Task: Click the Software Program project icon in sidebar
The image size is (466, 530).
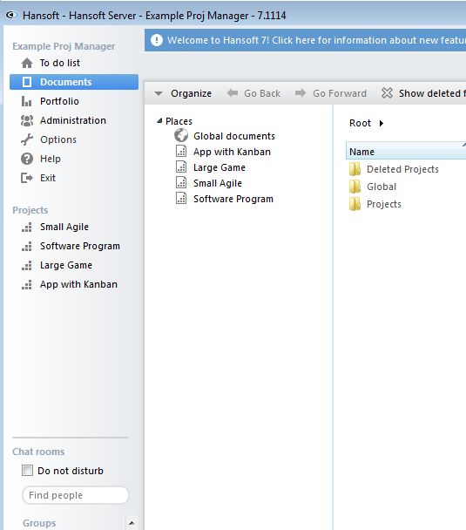Action: 27,247
